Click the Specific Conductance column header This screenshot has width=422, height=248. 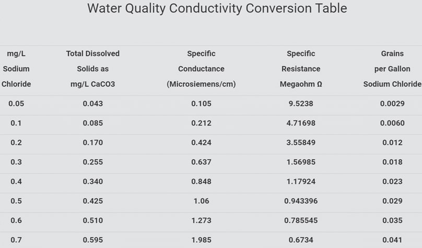pos(201,69)
